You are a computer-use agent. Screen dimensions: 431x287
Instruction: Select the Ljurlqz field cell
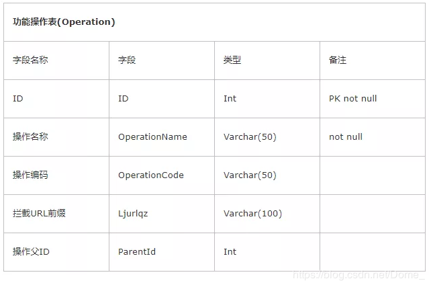click(x=133, y=214)
